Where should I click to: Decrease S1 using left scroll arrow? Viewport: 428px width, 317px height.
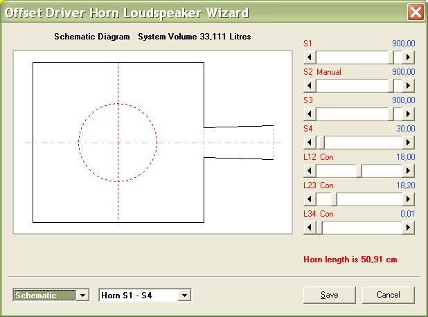pos(310,57)
